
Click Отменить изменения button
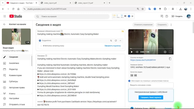pyautogui.click(x=143, y=25)
